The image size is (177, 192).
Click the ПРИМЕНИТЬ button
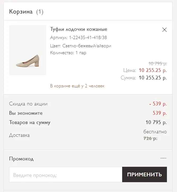(x=144, y=174)
